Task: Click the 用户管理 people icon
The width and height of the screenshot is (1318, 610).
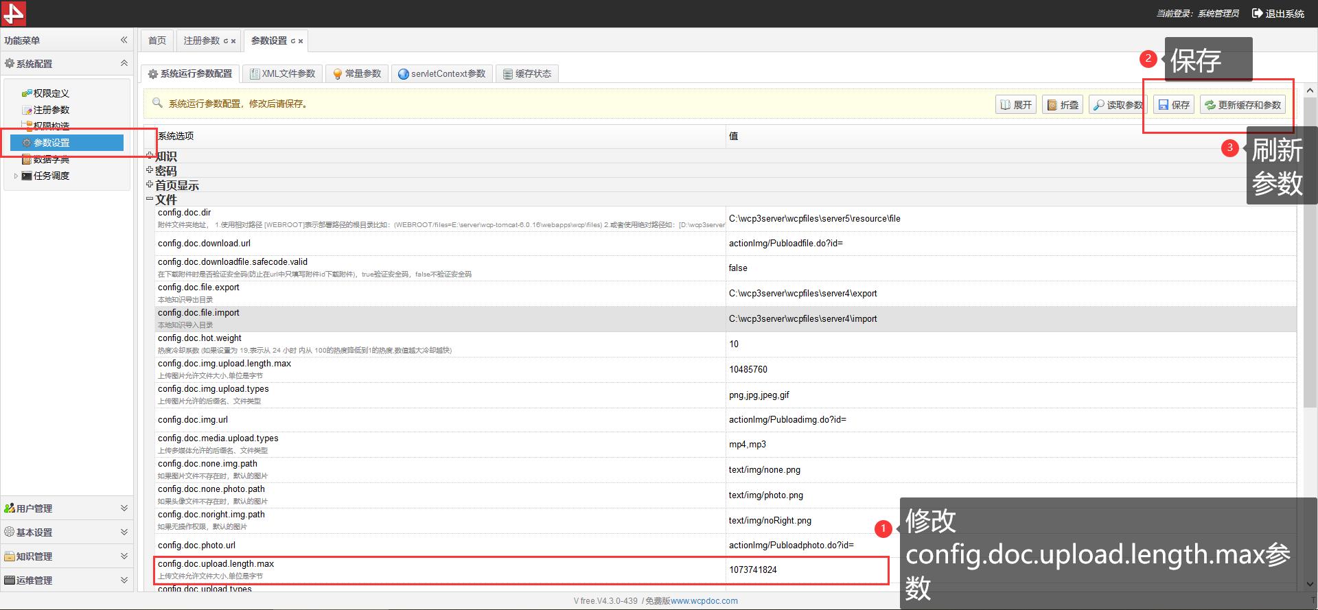Action: pyautogui.click(x=10, y=508)
